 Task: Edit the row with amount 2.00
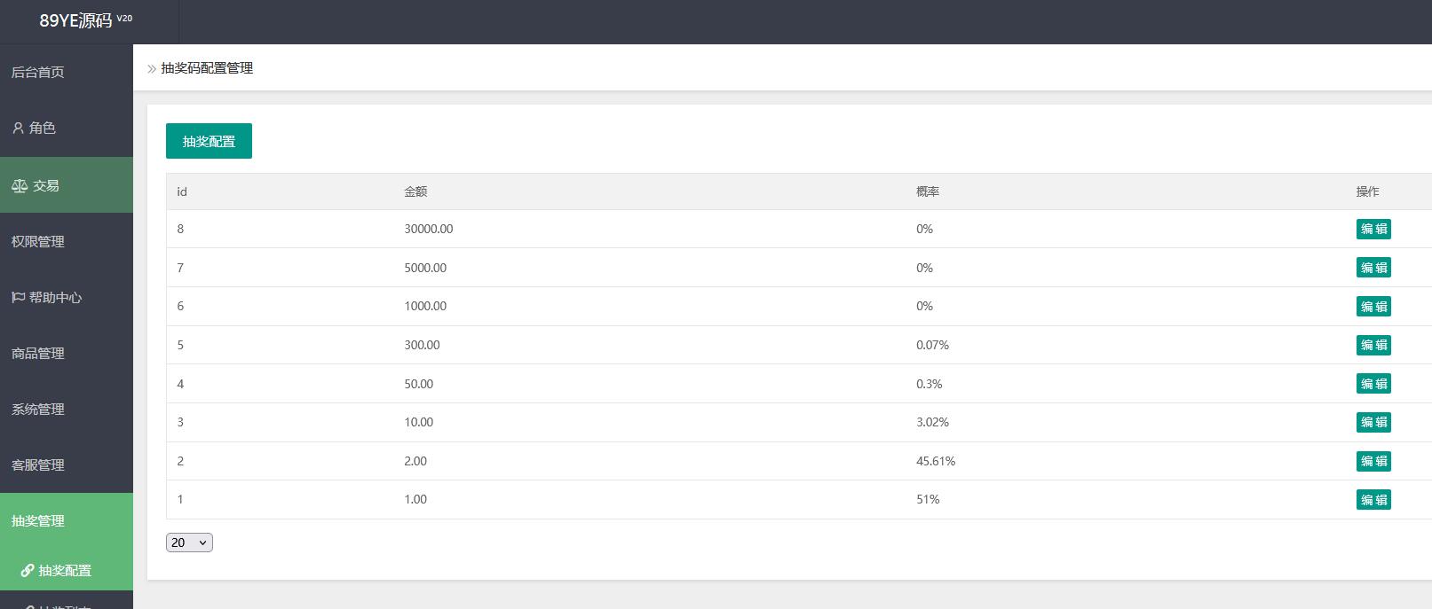pos(1373,461)
